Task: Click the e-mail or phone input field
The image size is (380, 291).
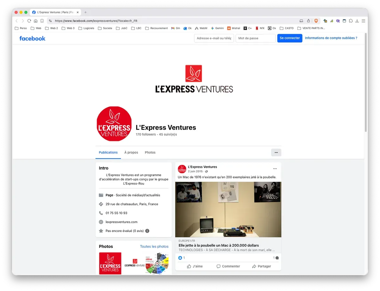Action: click(x=214, y=38)
